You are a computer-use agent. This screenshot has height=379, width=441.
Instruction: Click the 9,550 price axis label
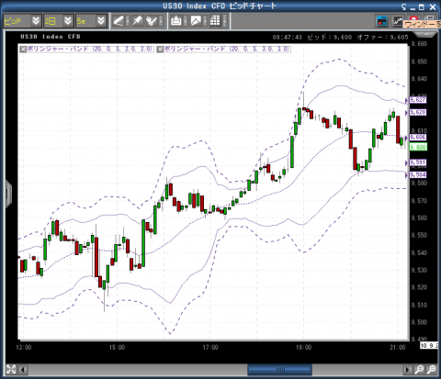[419, 235]
